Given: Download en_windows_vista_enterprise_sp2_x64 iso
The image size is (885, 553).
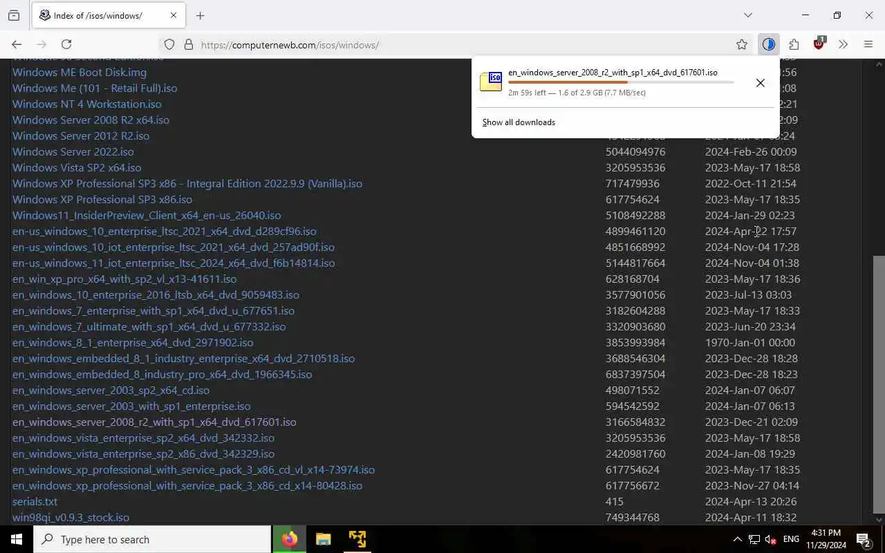Looking at the screenshot, I should click(x=143, y=438).
